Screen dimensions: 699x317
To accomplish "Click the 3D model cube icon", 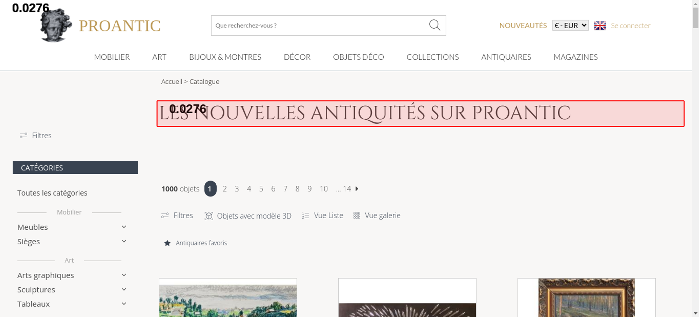I will [209, 216].
